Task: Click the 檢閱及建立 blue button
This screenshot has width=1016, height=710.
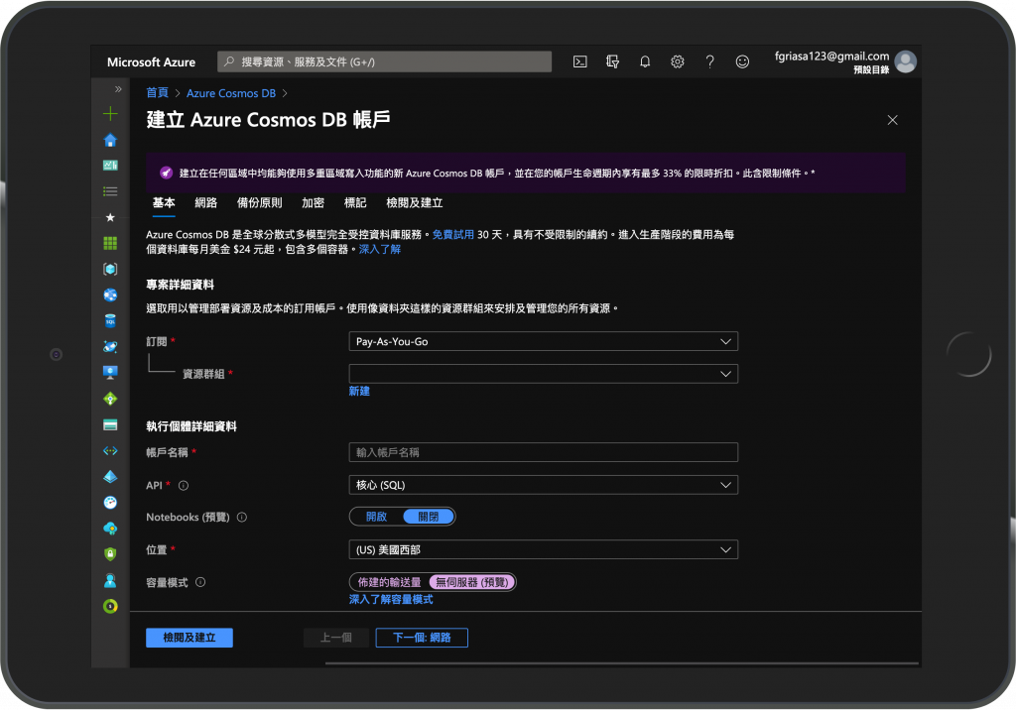Action: pyautogui.click(x=190, y=638)
